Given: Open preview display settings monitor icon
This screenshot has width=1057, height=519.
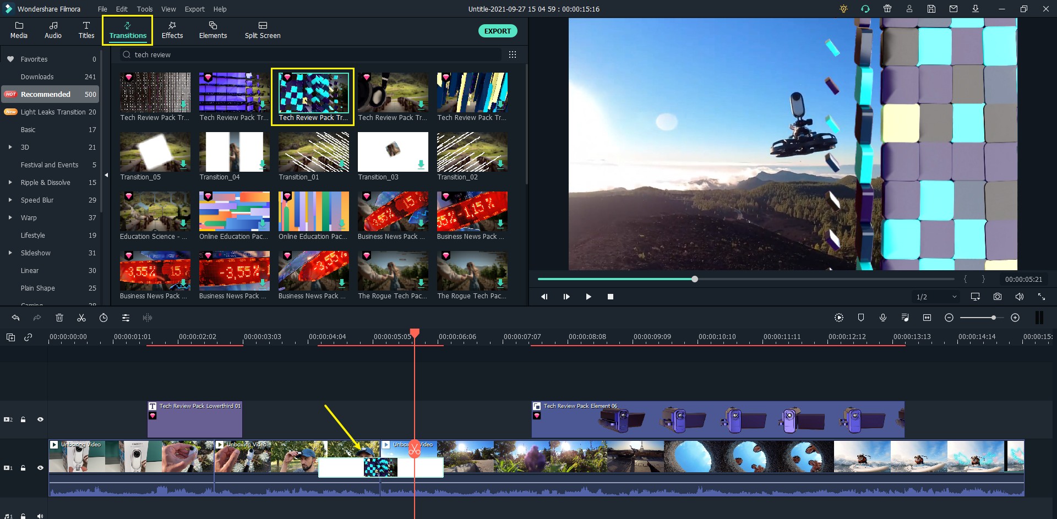Looking at the screenshot, I should (x=976, y=297).
